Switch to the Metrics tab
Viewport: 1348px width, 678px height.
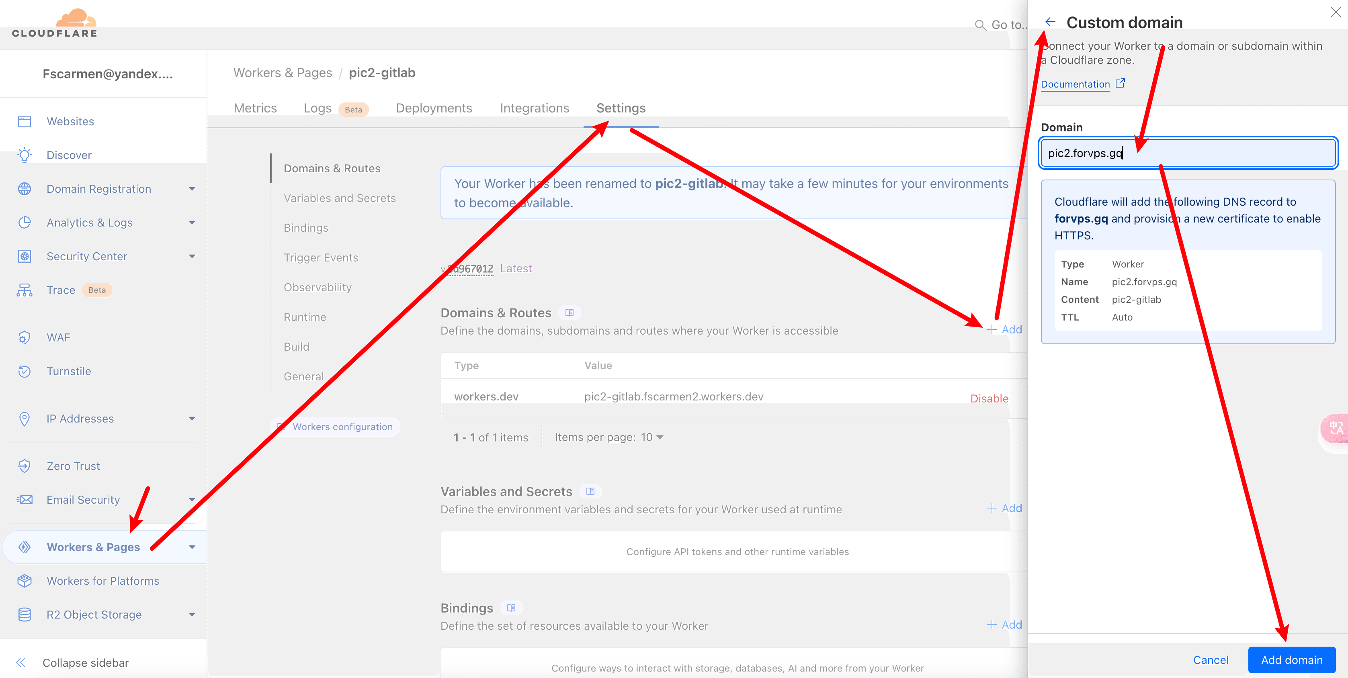coord(255,108)
